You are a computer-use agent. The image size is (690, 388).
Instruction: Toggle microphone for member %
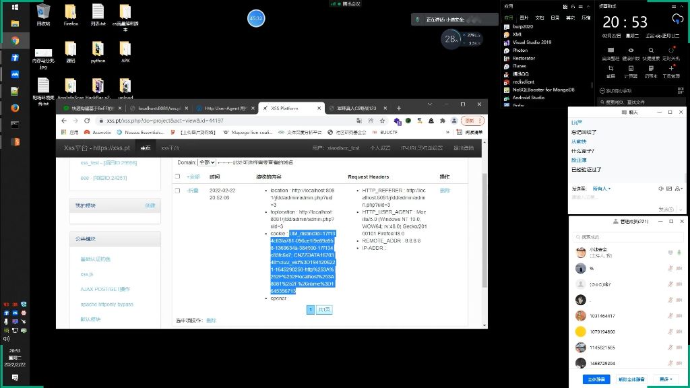point(670,268)
